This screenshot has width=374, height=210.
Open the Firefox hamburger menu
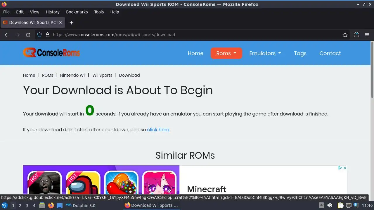click(x=367, y=35)
